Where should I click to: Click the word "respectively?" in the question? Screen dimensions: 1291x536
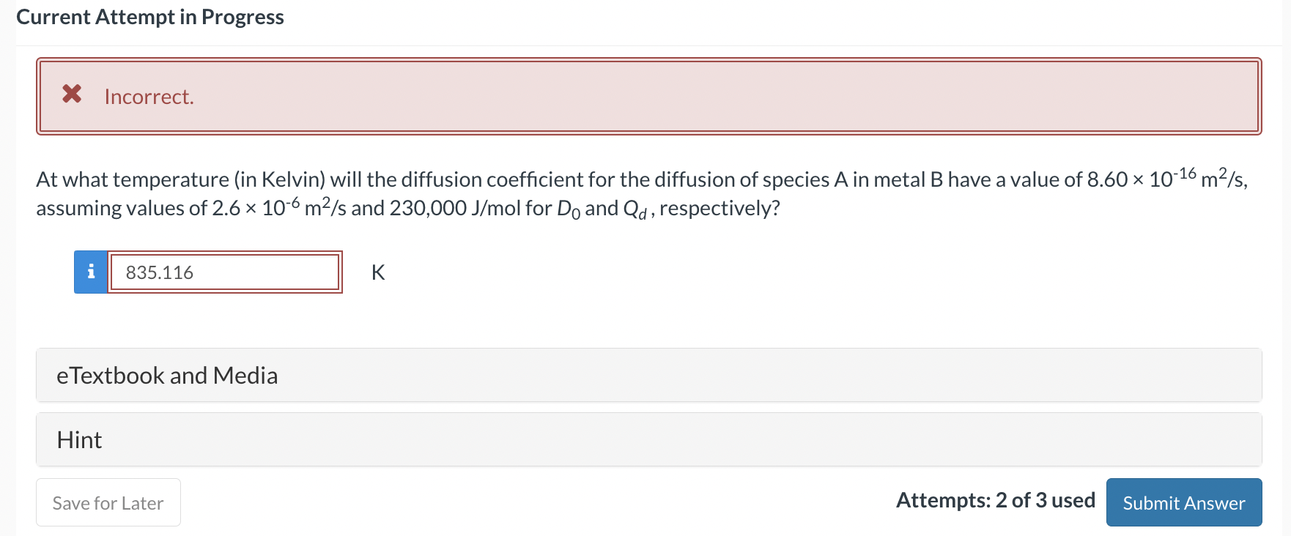720,209
